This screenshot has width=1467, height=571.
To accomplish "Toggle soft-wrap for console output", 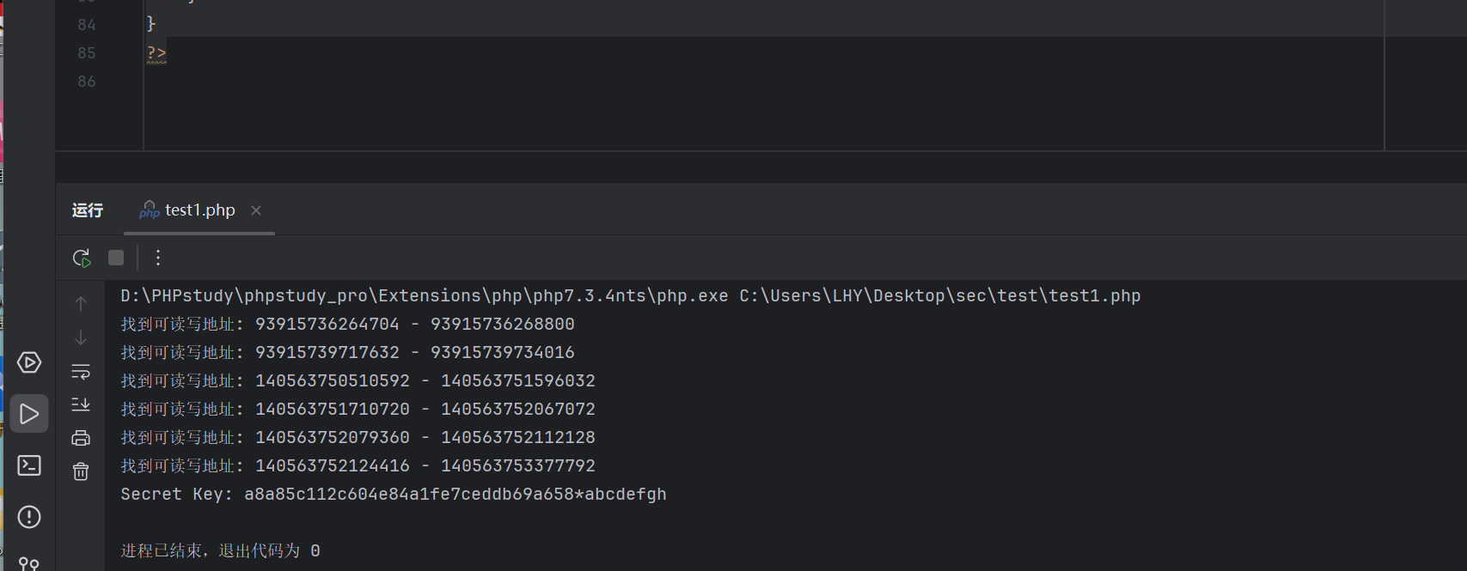I will click(x=81, y=371).
